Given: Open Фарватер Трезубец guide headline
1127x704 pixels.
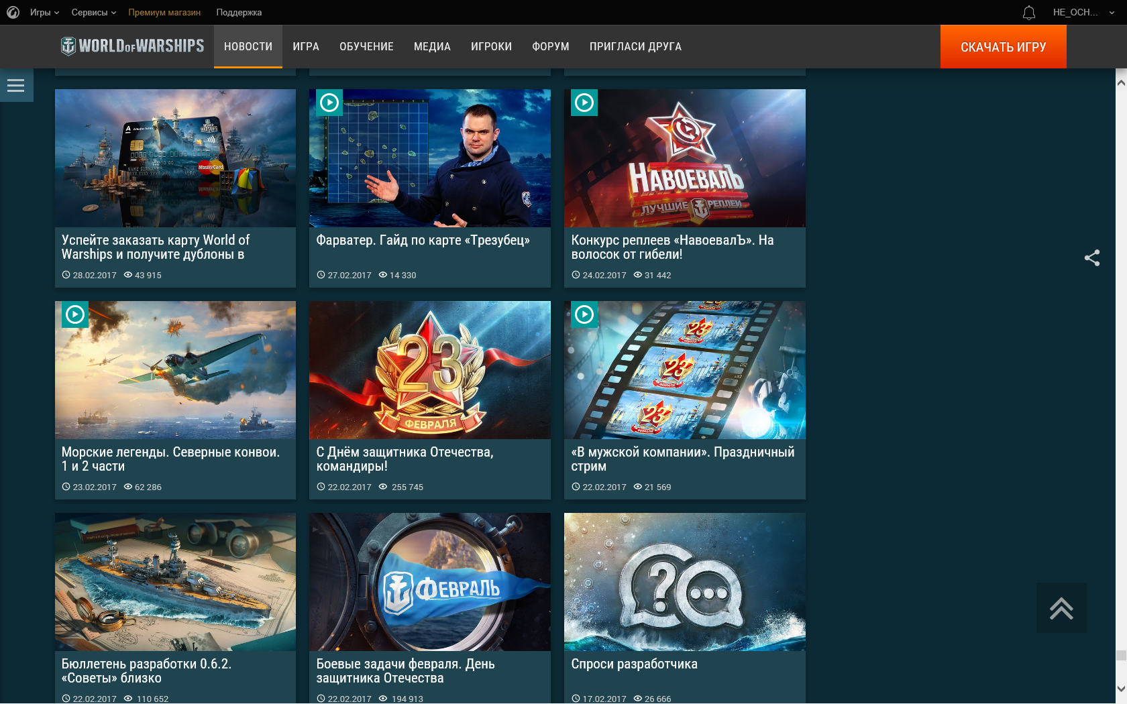Looking at the screenshot, I should 423,240.
